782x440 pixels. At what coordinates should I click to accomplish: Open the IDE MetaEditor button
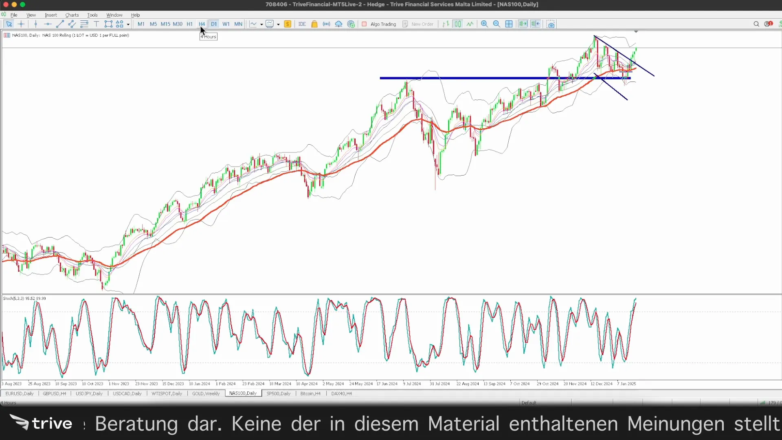302,24
